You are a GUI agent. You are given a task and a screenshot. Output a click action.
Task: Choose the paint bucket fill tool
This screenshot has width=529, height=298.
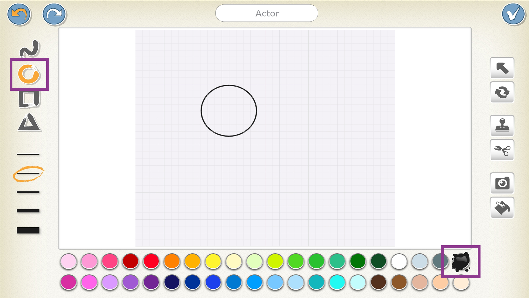(x=502, y=207)
